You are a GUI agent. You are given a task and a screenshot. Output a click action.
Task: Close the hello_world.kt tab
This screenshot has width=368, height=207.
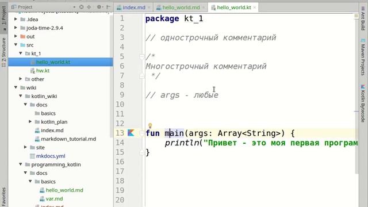tap(255, 7)
